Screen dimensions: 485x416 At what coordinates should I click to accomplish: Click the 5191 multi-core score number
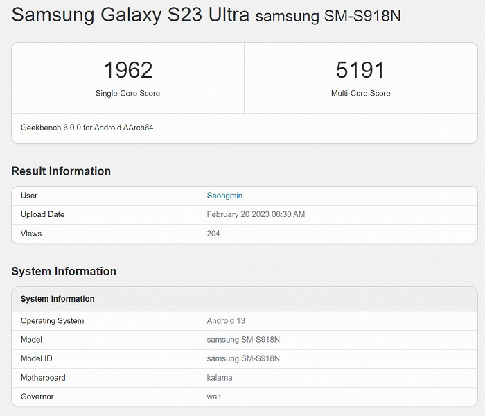click(x=360, y=70)
